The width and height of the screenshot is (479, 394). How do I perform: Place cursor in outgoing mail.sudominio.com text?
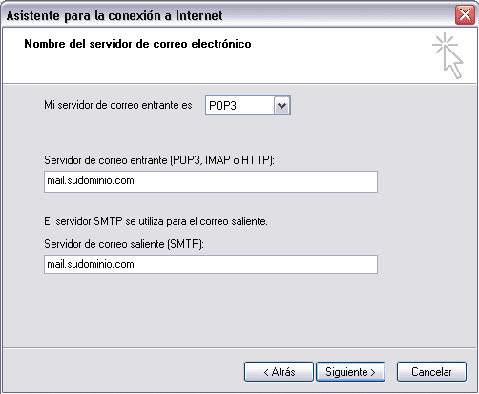tap(91, 264)
